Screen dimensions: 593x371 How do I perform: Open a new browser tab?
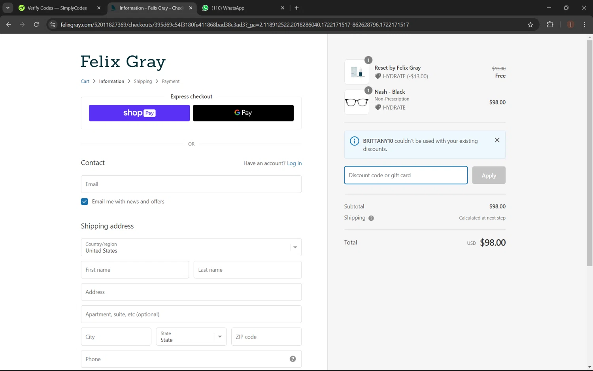point(296,8)
